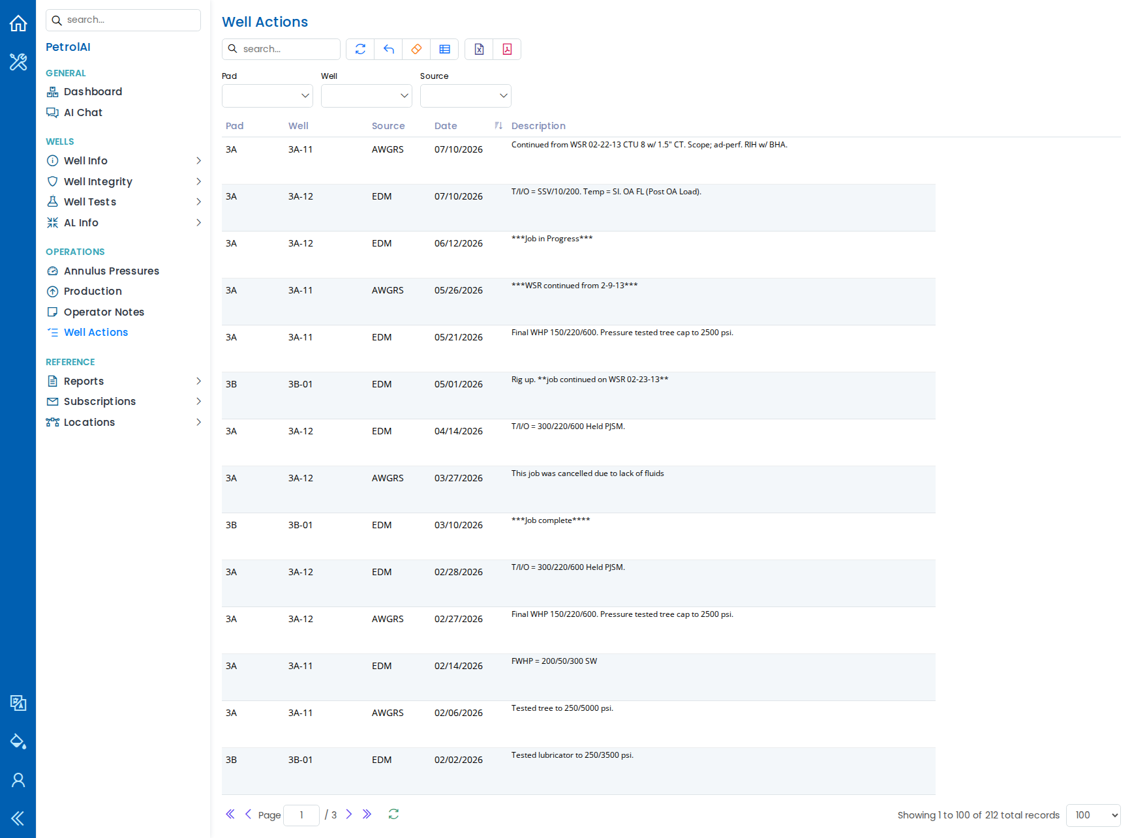Image resolution: width=1132 pixels, height=838 pixels.
Task: Click the undo arrow toolbar icon
Action: [x=388, y=49]
